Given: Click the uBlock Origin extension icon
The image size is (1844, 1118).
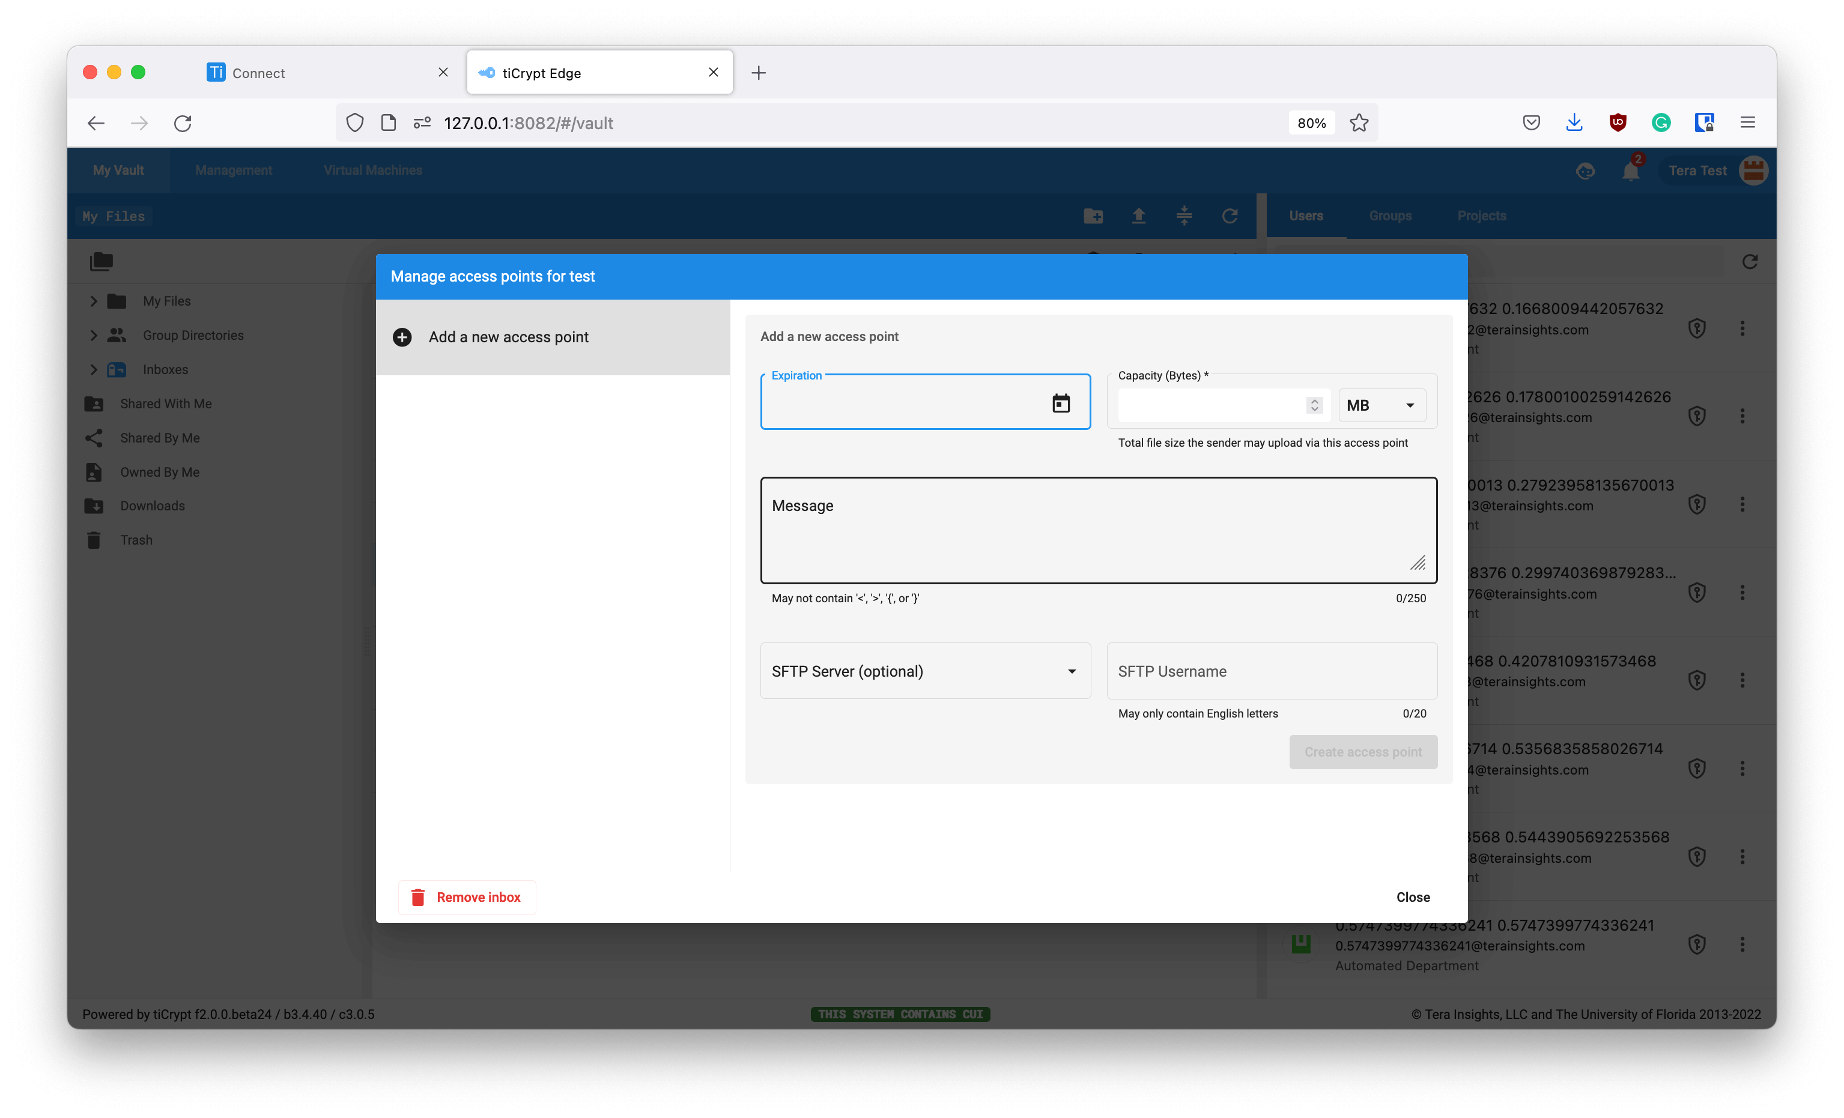Looking at the screenshot, I should tap(1617, 122).
